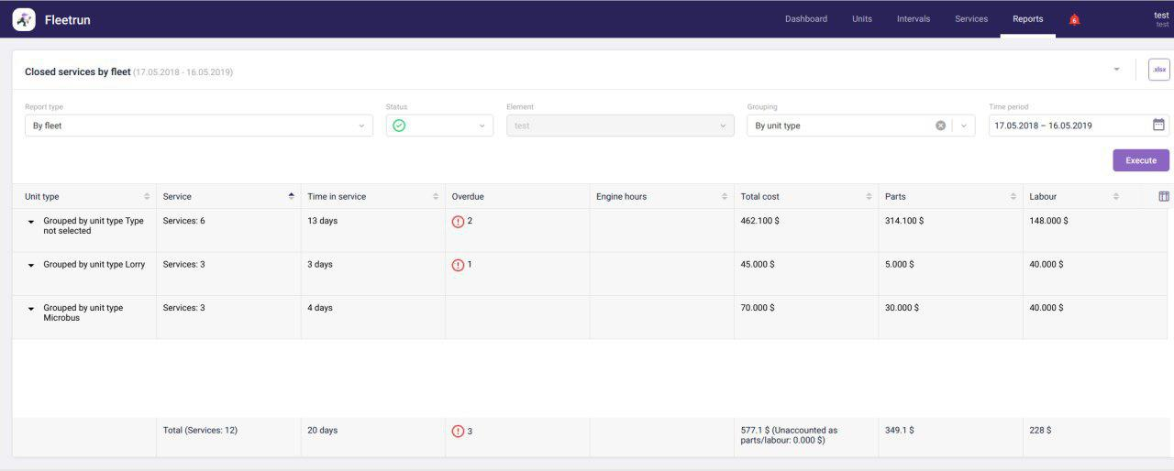
Task: Open the red notification bell
Action: point(1074,19)
